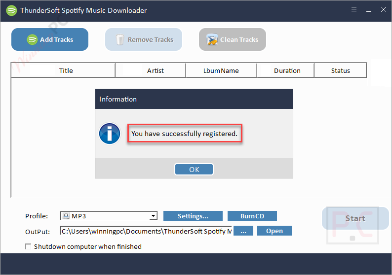Viewport: 392px width, 275px height.
Task: Open the Settings... dialog
Action: [193, 216]
